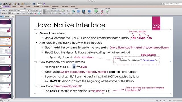Screen dimensions: 182x102
Task: Open the Century Gothic font name dropdown
Action: (26, 10)
